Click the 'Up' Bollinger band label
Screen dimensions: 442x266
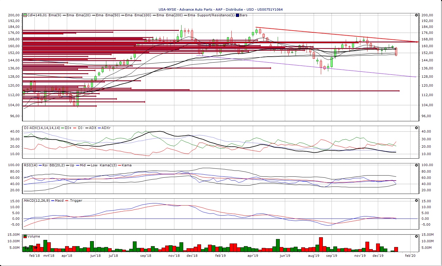pyautogui.click(x=72, y=165)
